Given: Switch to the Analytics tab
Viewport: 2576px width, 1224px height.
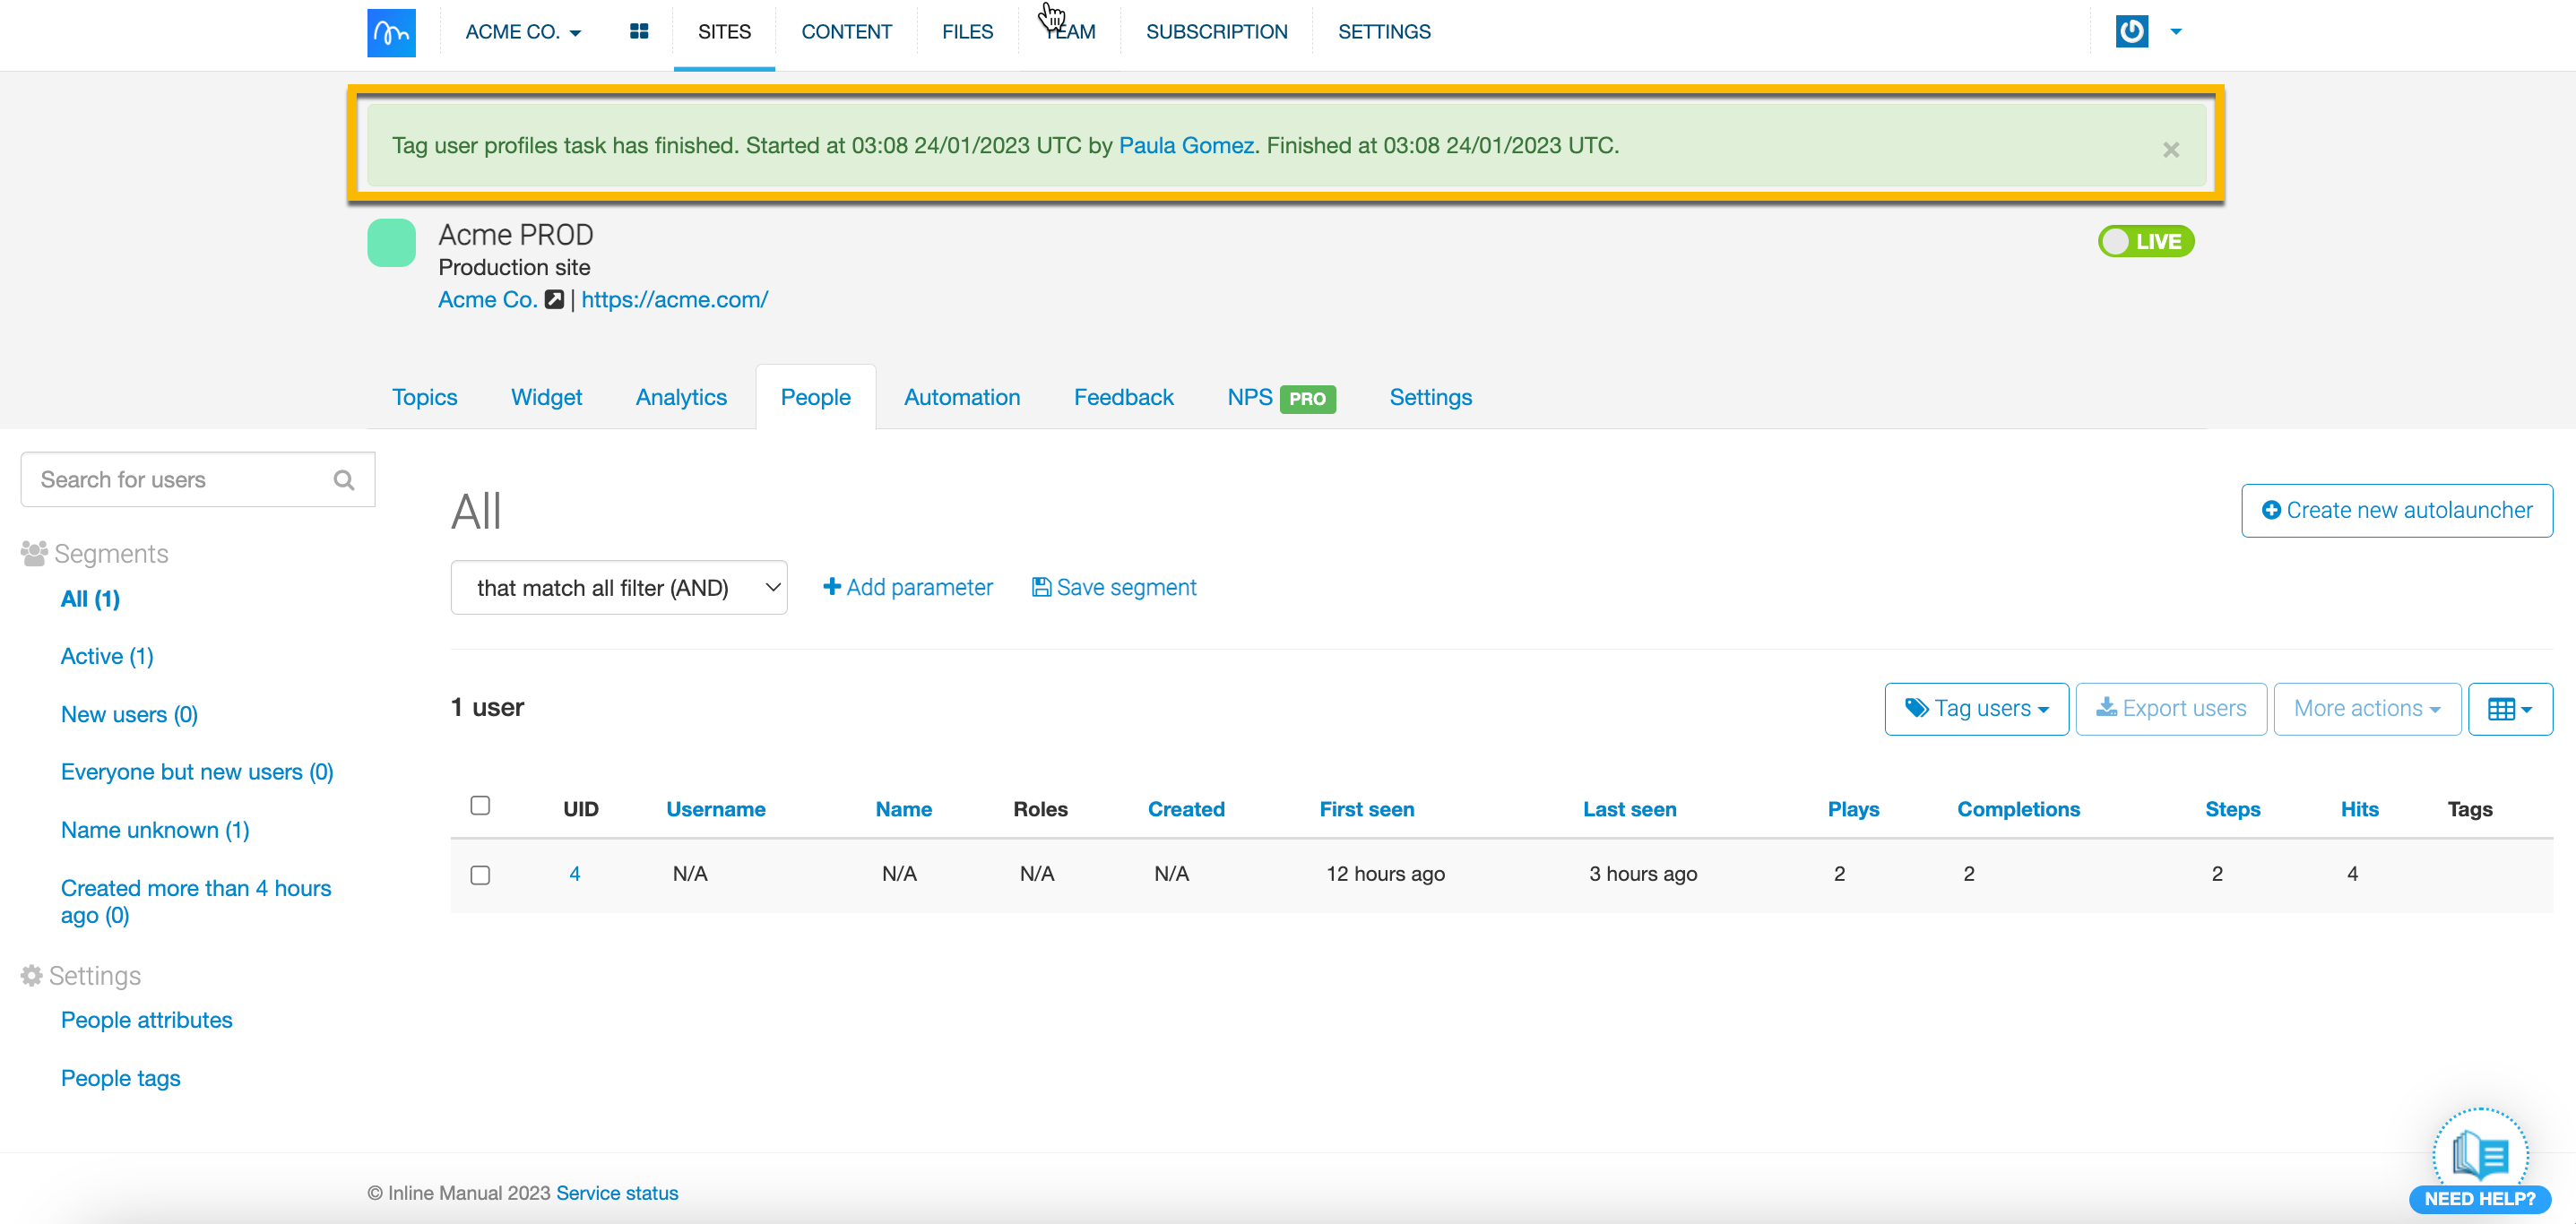Looking at the screenshot, I should point(681,398).
